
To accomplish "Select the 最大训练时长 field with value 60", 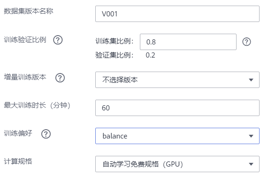I will click(x=177, y=108).
